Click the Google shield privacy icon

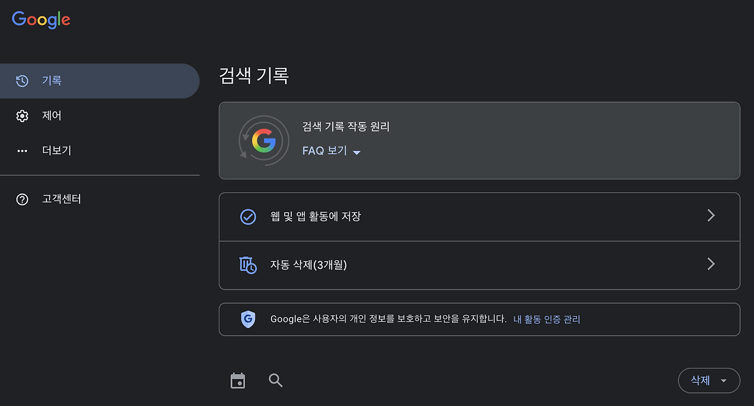coord(248,319)
